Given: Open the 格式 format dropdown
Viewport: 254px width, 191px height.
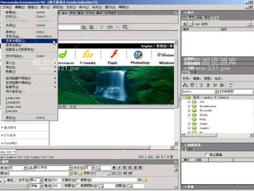Looking at the screenshot, I should click(x=25, y=168).
